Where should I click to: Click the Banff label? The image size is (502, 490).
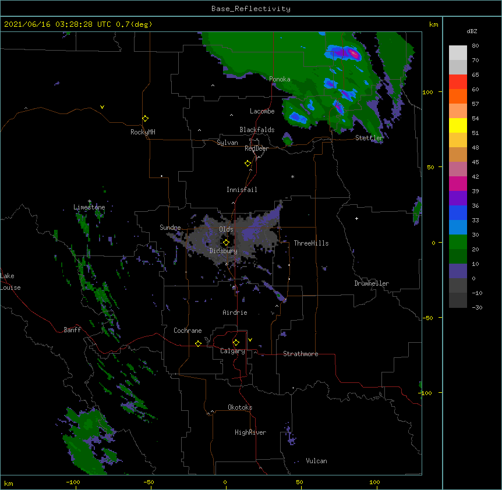pos(72,330)
